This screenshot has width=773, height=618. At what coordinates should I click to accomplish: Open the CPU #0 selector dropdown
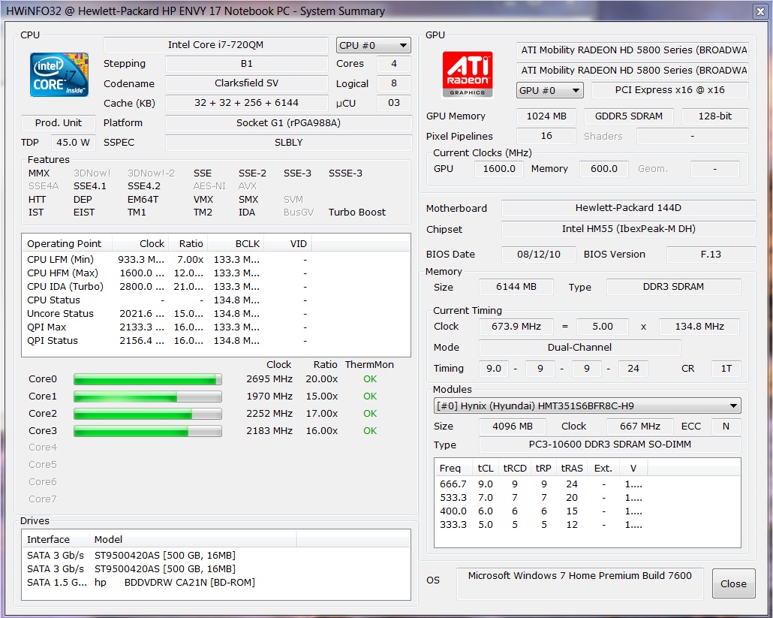[x=373, y=45]
